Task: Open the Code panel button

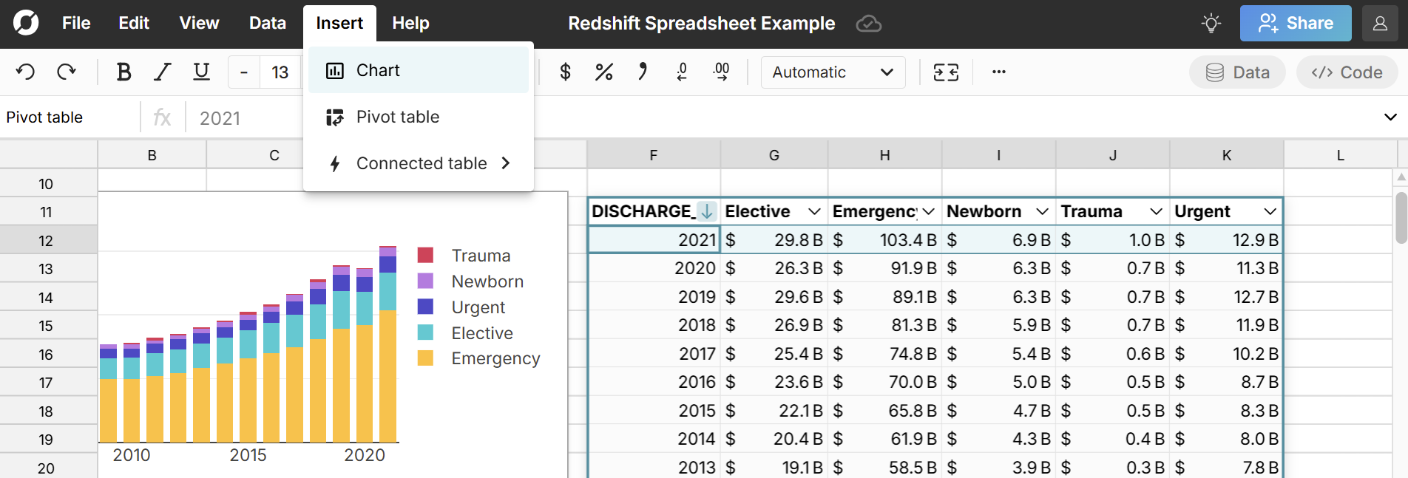Action: 1347,72
